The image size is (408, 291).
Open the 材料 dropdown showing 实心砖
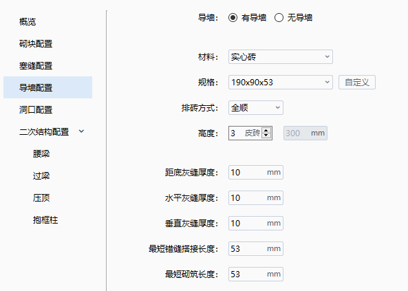point(281,56)
